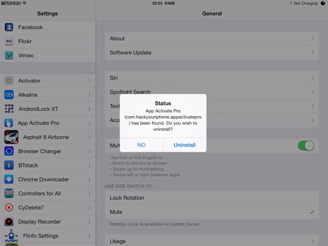Tap the Spotlight Search row label
The width and height of the screenshot is (328, 246).
coord(130,92)
